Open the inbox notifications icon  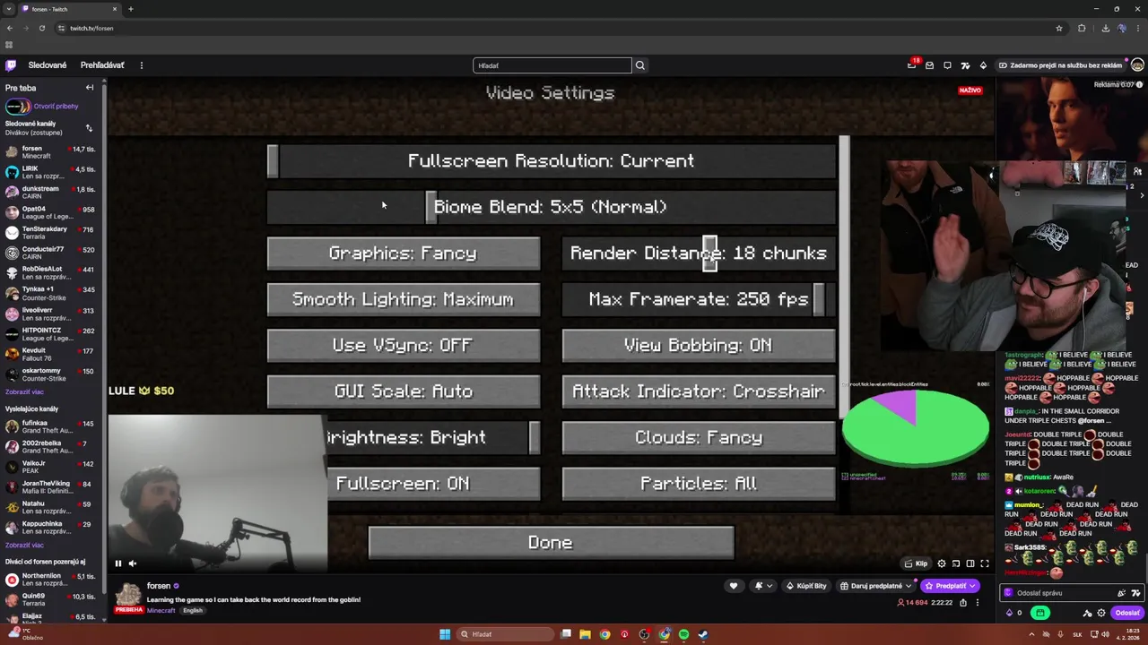point(929,65)
